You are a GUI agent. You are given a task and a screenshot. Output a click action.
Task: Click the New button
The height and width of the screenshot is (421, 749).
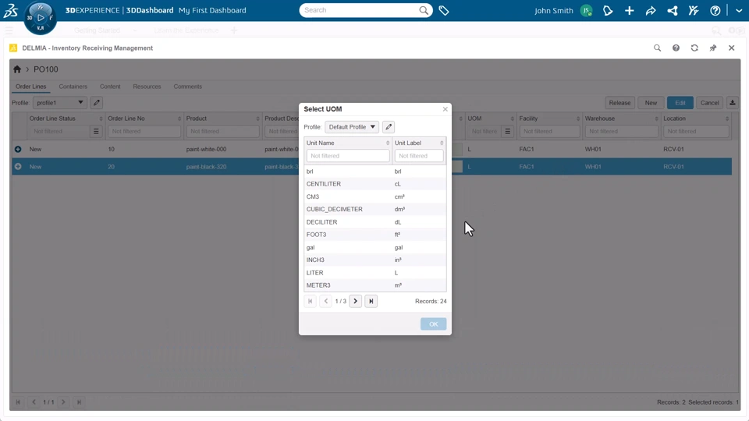click(651, 103)
